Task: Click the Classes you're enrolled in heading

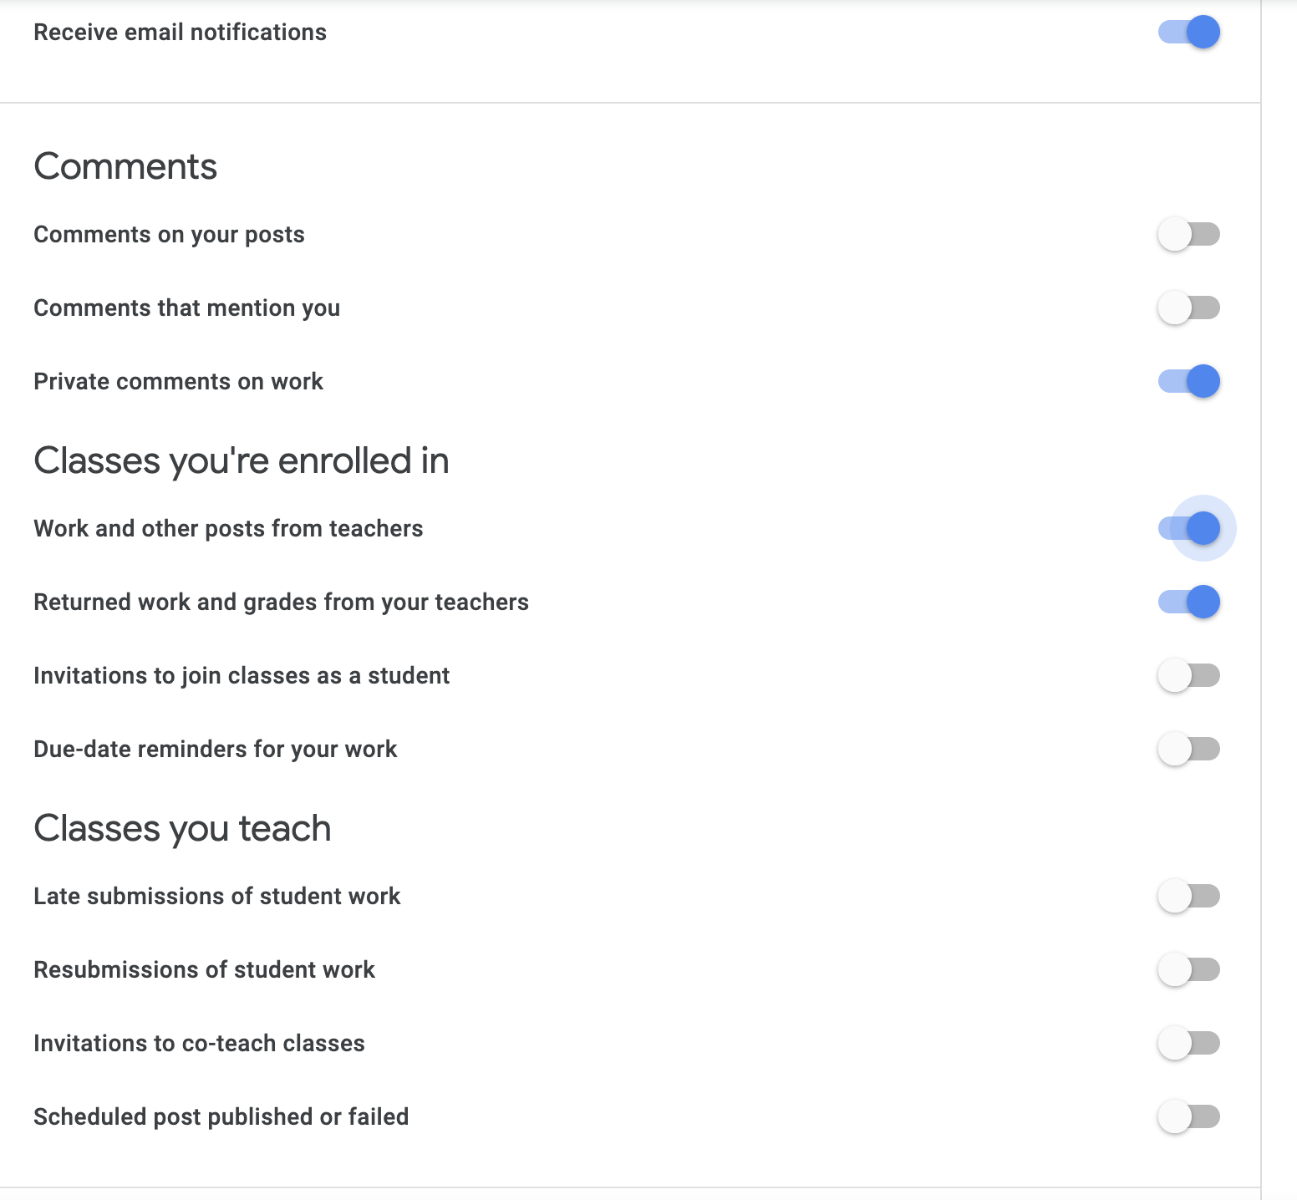Action: coord(242,461)
